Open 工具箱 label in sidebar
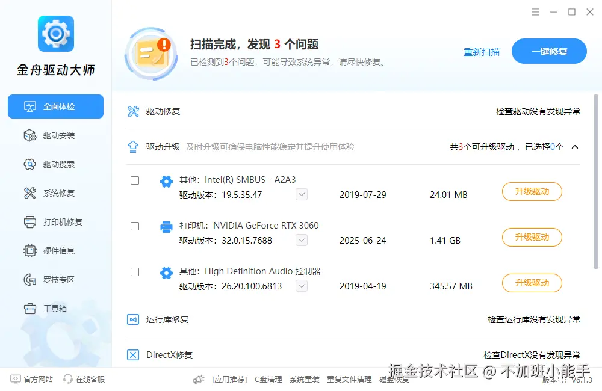602x391 pixels. (x=55, y=309)
